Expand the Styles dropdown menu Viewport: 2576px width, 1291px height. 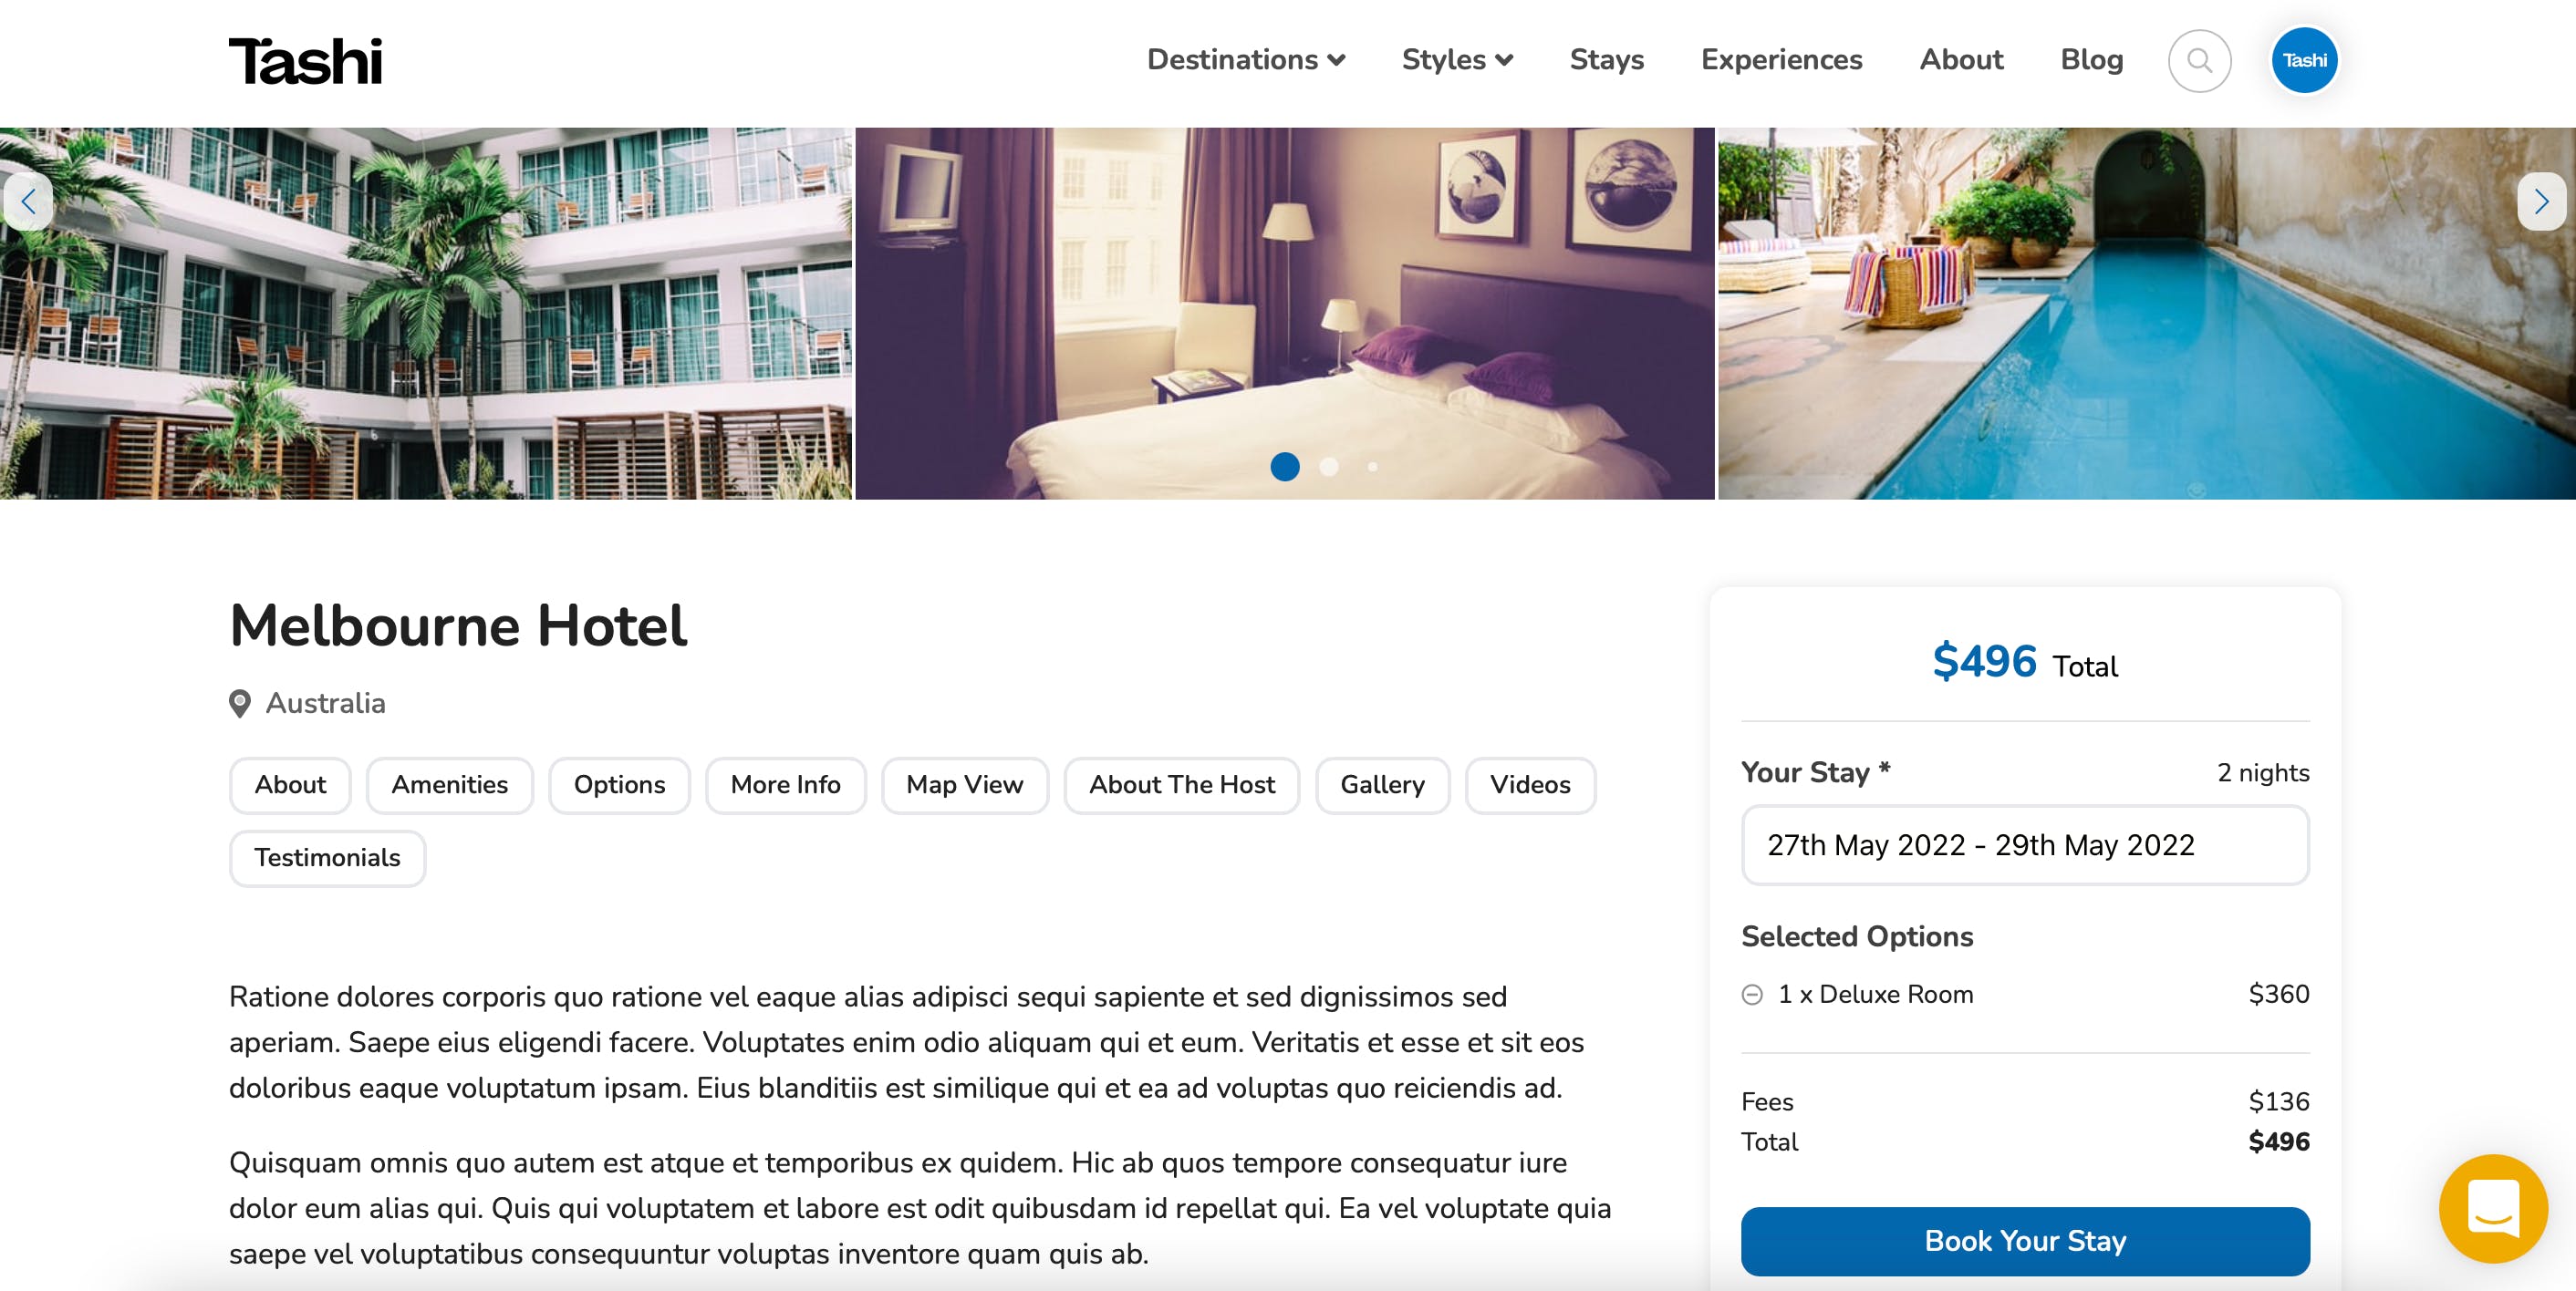pos(1457,60)
